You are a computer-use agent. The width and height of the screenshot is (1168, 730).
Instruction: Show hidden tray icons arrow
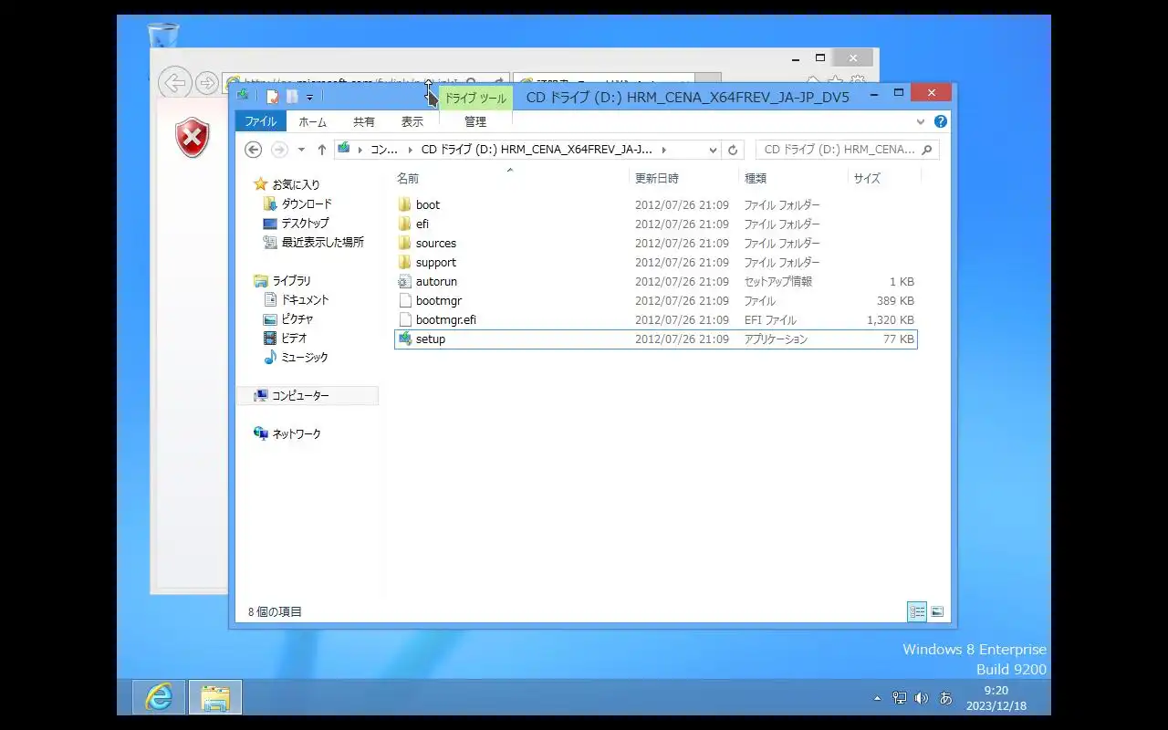click(x=878, y=698)
